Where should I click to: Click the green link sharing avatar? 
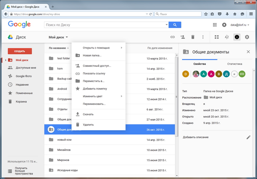(242, 74)
